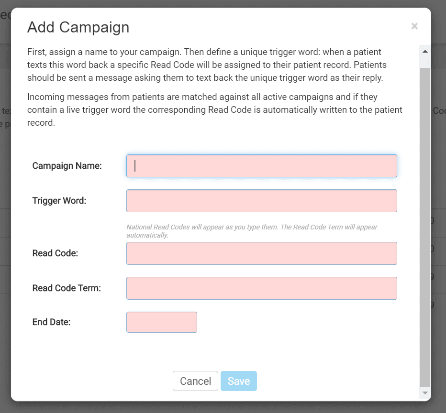Viewport: 446px width, 413px height.
Task: Focus the Trigger Word text box
Action: point(262,201)
